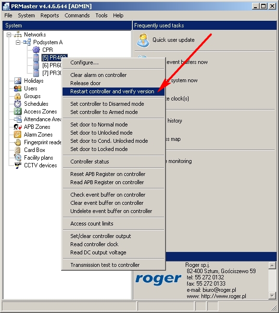Click the Facility plans icon
The width and height of the screenshot is (279, 313).
(18, 158)
